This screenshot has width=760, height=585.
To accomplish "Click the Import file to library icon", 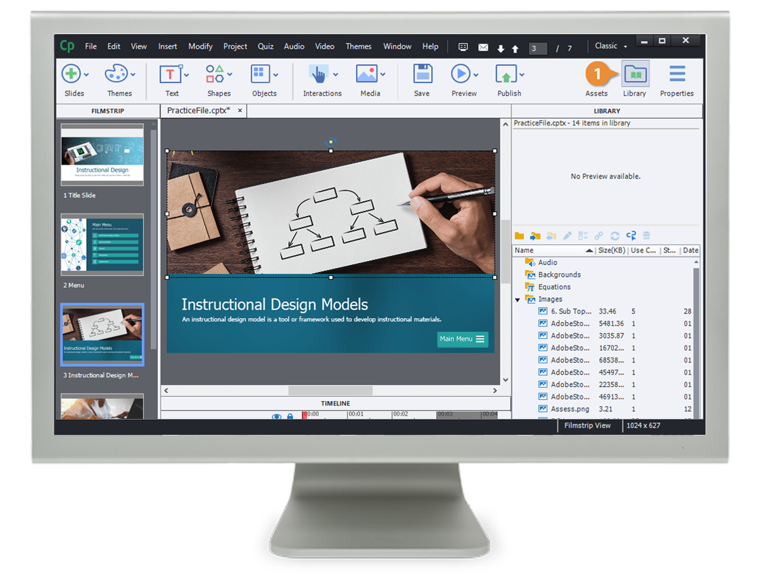I will pyautogui.click(x=535, y=235).
